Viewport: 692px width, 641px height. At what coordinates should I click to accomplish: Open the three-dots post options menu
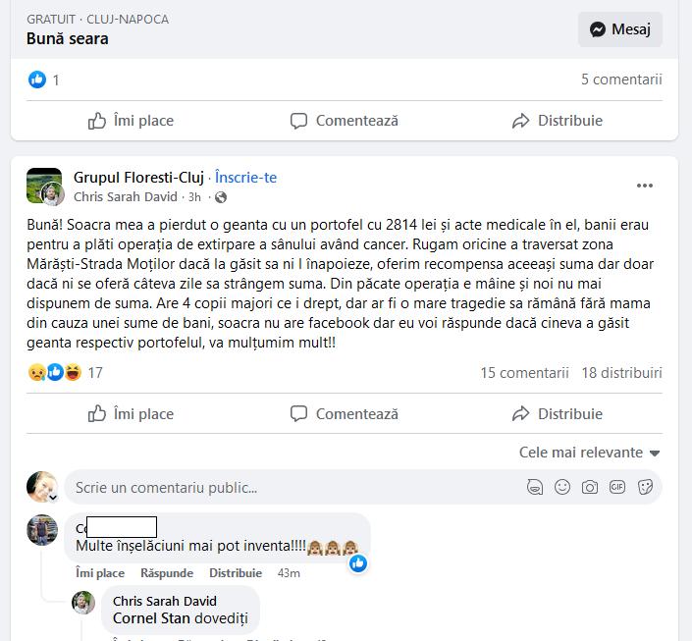coord(644,186)
